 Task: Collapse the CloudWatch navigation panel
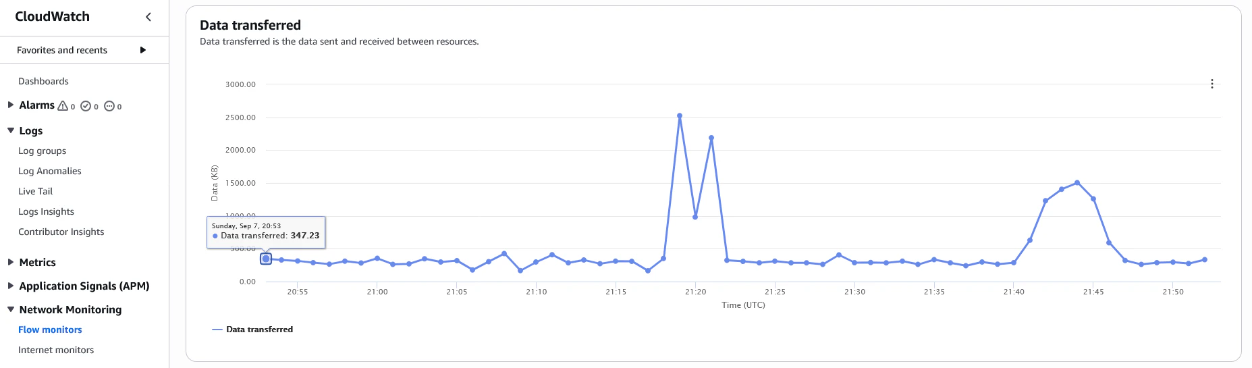[148, 17]
